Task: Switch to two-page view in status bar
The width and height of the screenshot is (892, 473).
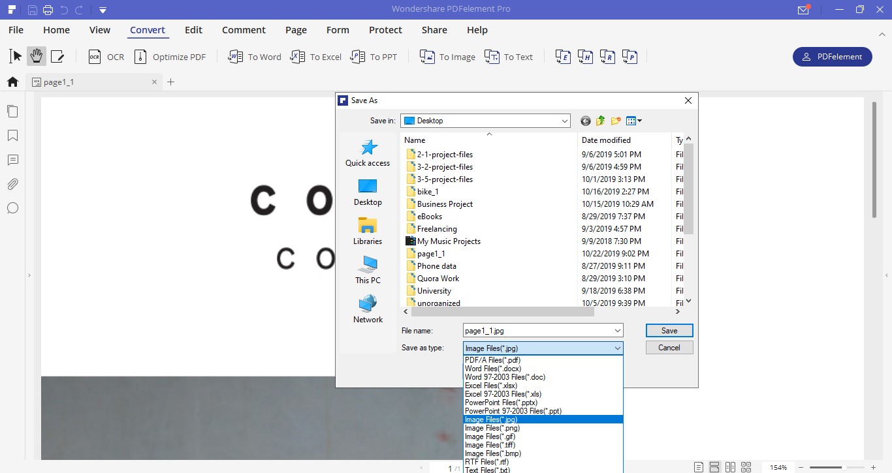Action: pos(730,467)
